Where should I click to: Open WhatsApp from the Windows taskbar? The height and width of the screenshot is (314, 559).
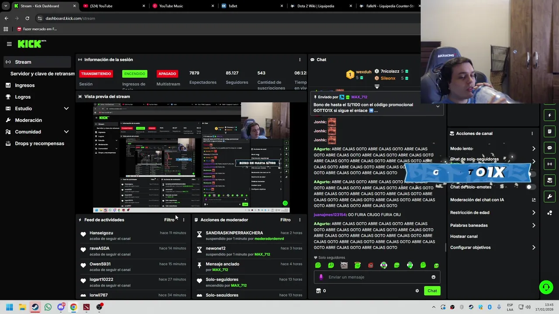pyautogui.click(x=48, y=307)
